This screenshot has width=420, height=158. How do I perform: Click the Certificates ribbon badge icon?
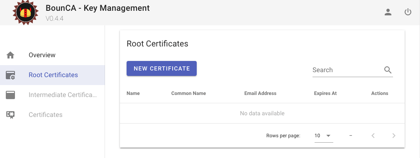pos(10,115)
